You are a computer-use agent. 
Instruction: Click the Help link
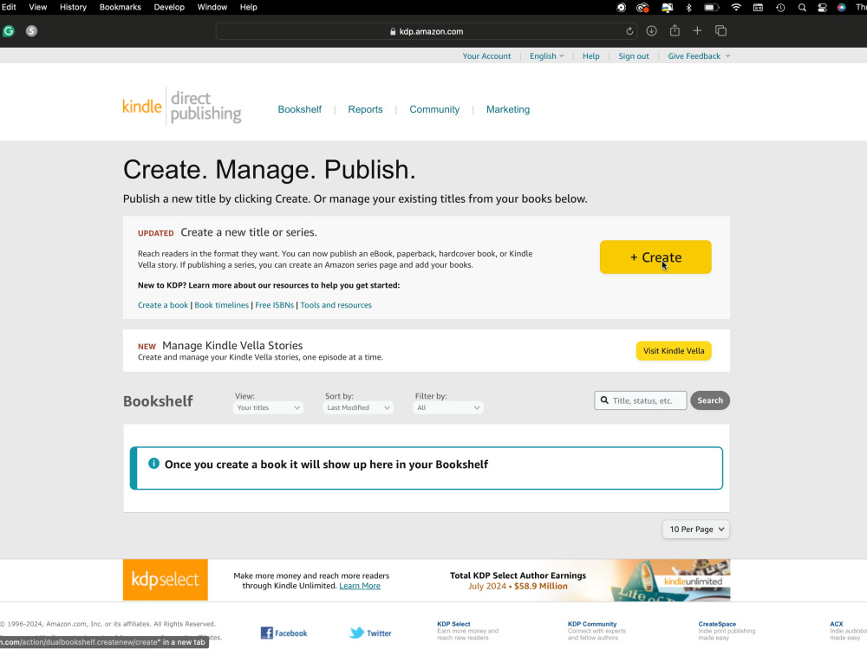tap(590, 55)
